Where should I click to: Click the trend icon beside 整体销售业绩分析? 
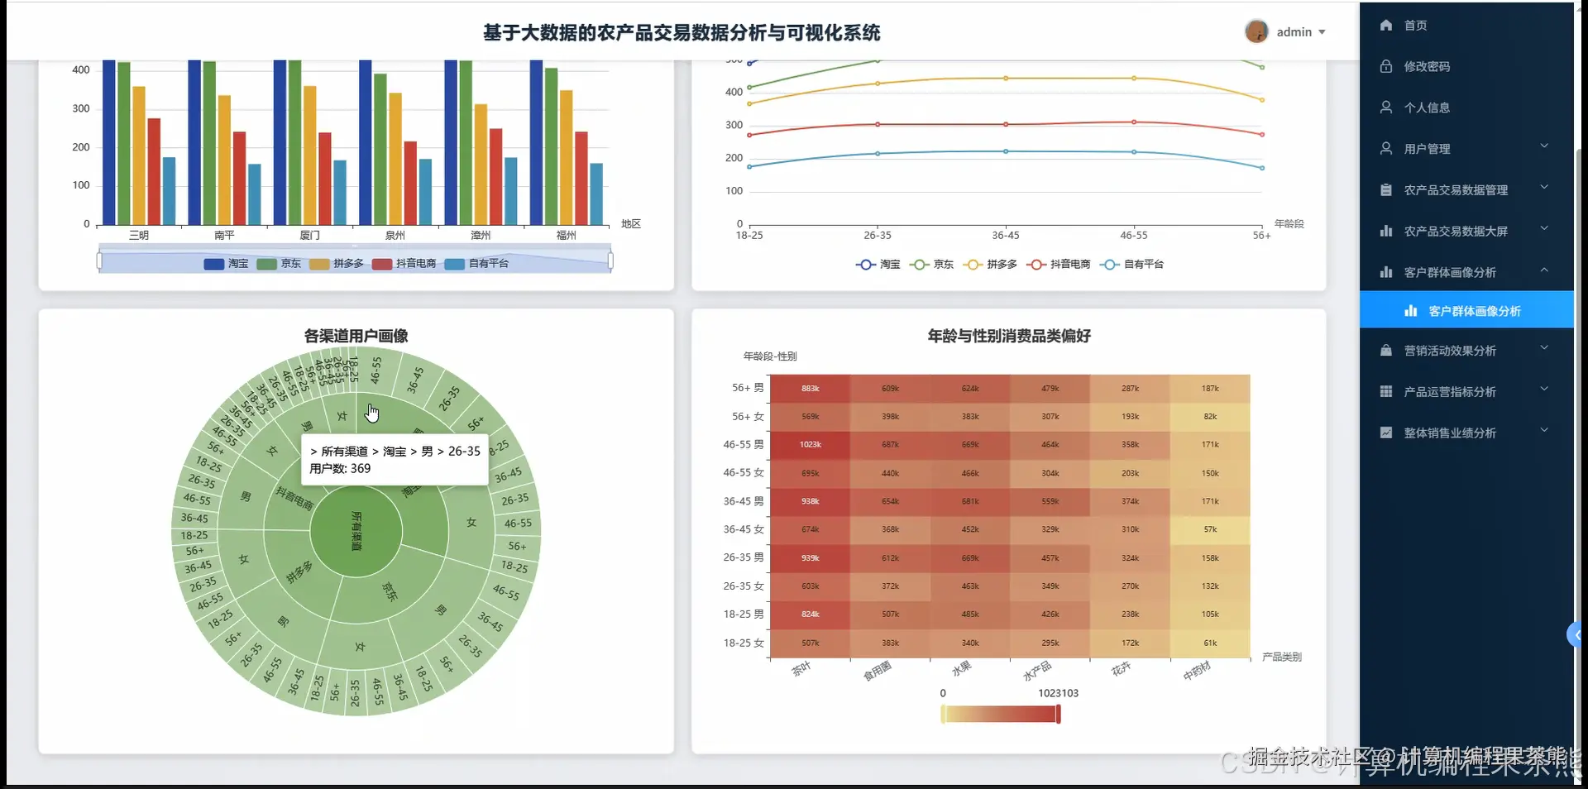pyautogui.click(x=1386, y=433)
